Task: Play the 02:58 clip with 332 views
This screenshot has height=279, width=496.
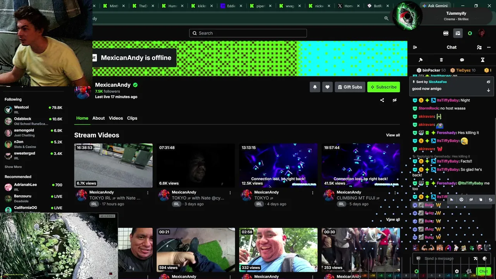Action: point(278,250)
